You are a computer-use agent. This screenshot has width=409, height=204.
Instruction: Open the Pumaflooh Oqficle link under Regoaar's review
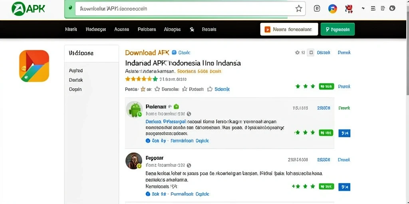point(190,194)
